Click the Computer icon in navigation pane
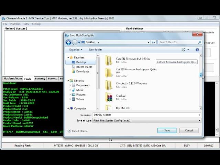This screenshot has width=220, height=165. tap(71, 108)
